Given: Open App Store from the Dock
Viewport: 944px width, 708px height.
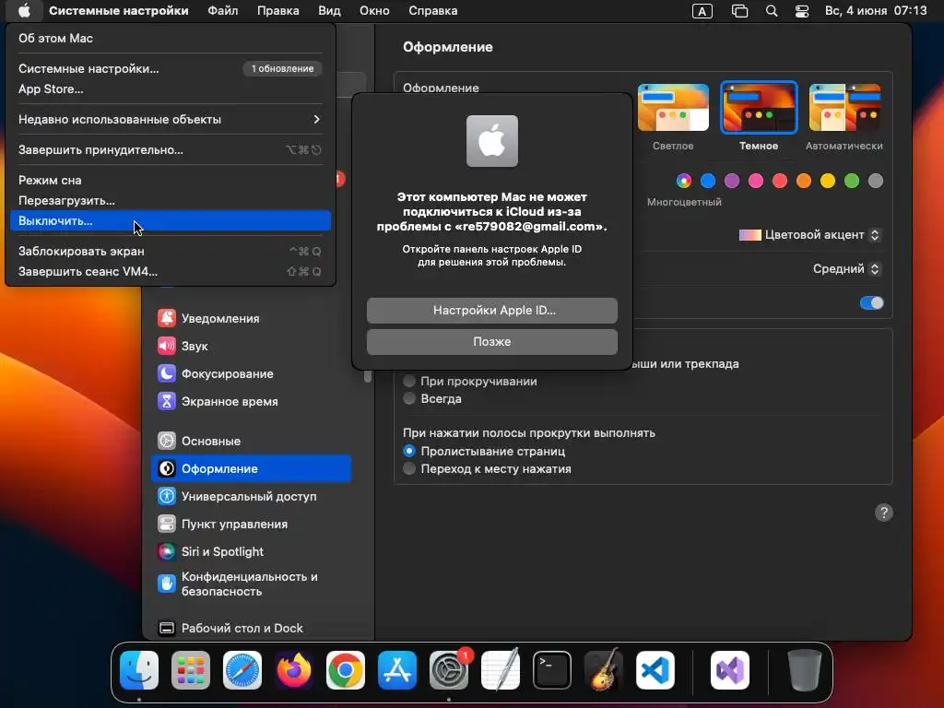Looking at the screenshot, I should 397,670.
